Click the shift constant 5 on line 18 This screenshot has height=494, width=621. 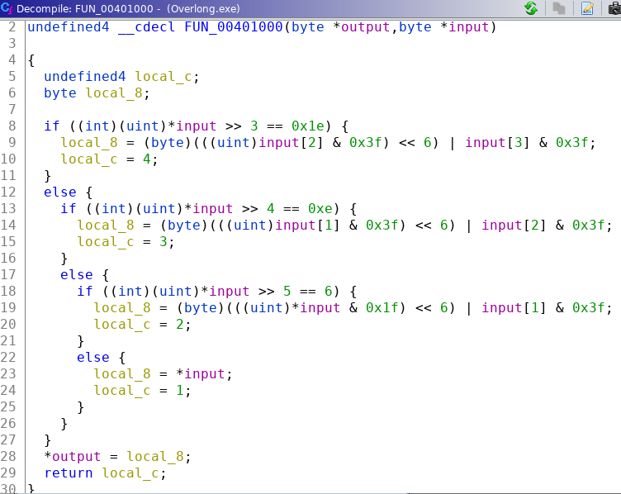click(287, 292)
